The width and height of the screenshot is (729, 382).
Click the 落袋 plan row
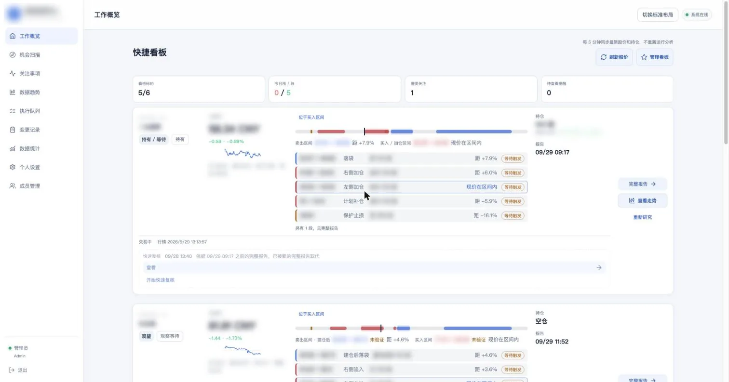(x=411, y=158)
